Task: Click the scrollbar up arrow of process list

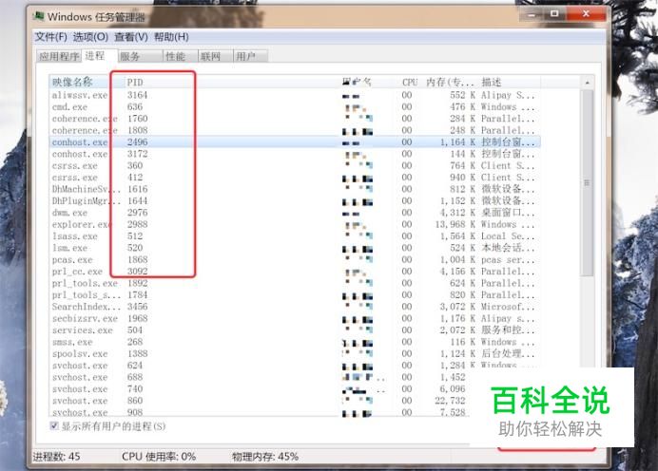Action: (587, 83)
